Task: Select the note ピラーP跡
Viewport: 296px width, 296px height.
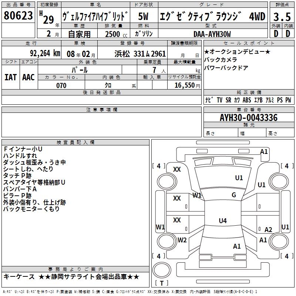Action: pos(17,196)
